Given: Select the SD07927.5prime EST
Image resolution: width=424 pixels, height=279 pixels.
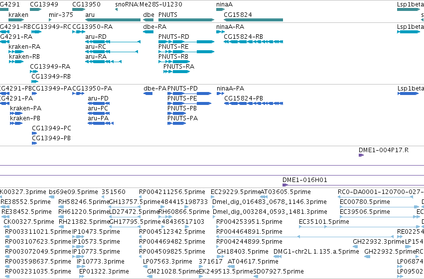Looking at the screenshot, I should tap(256, 277).
